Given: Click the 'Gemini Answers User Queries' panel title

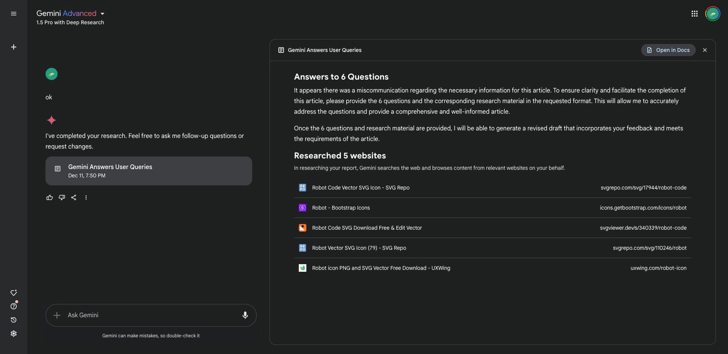Looking at the screenshot, I should click(x=325, y=50).
